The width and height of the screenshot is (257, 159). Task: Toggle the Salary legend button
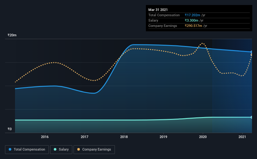click(61, 150)
